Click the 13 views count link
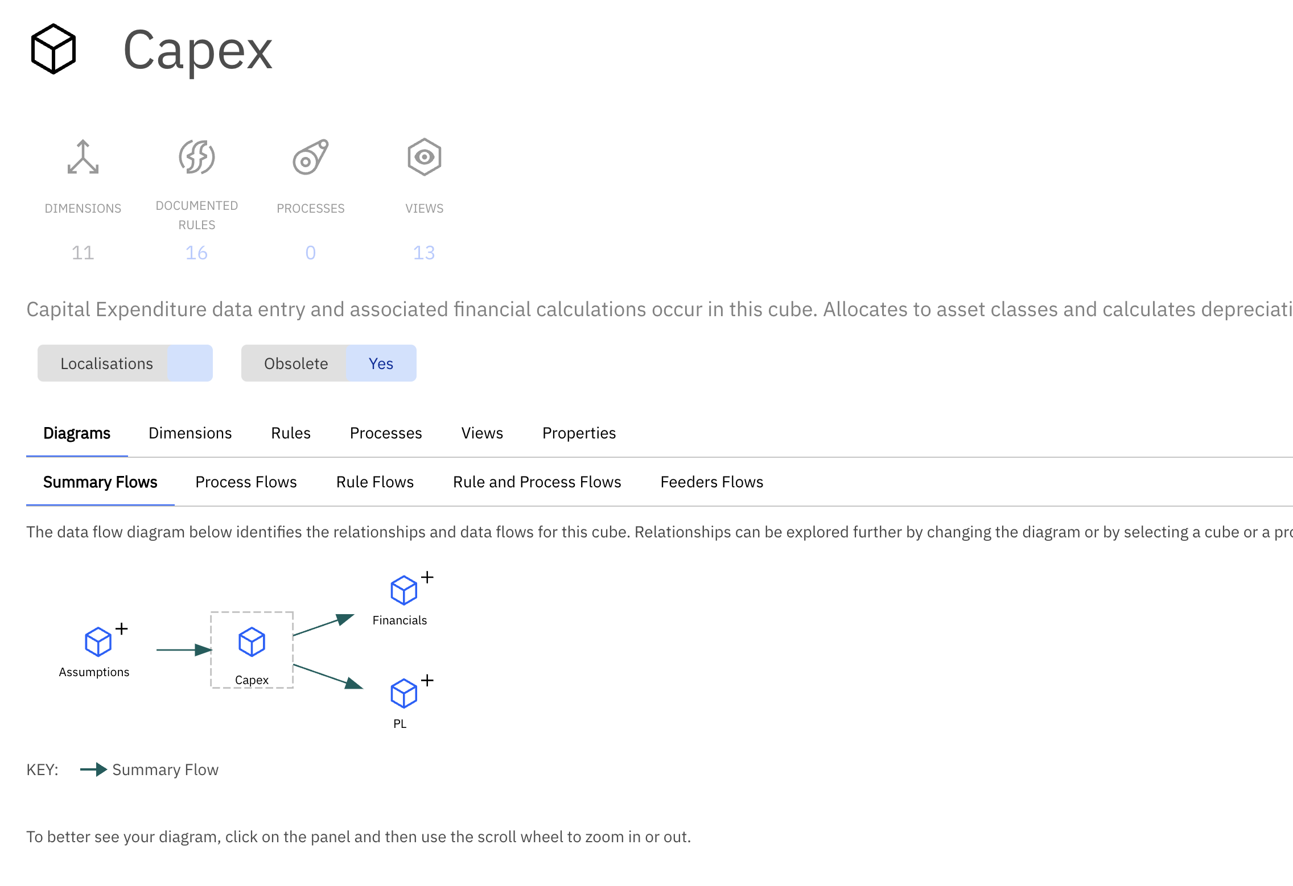 pos(425,252)
